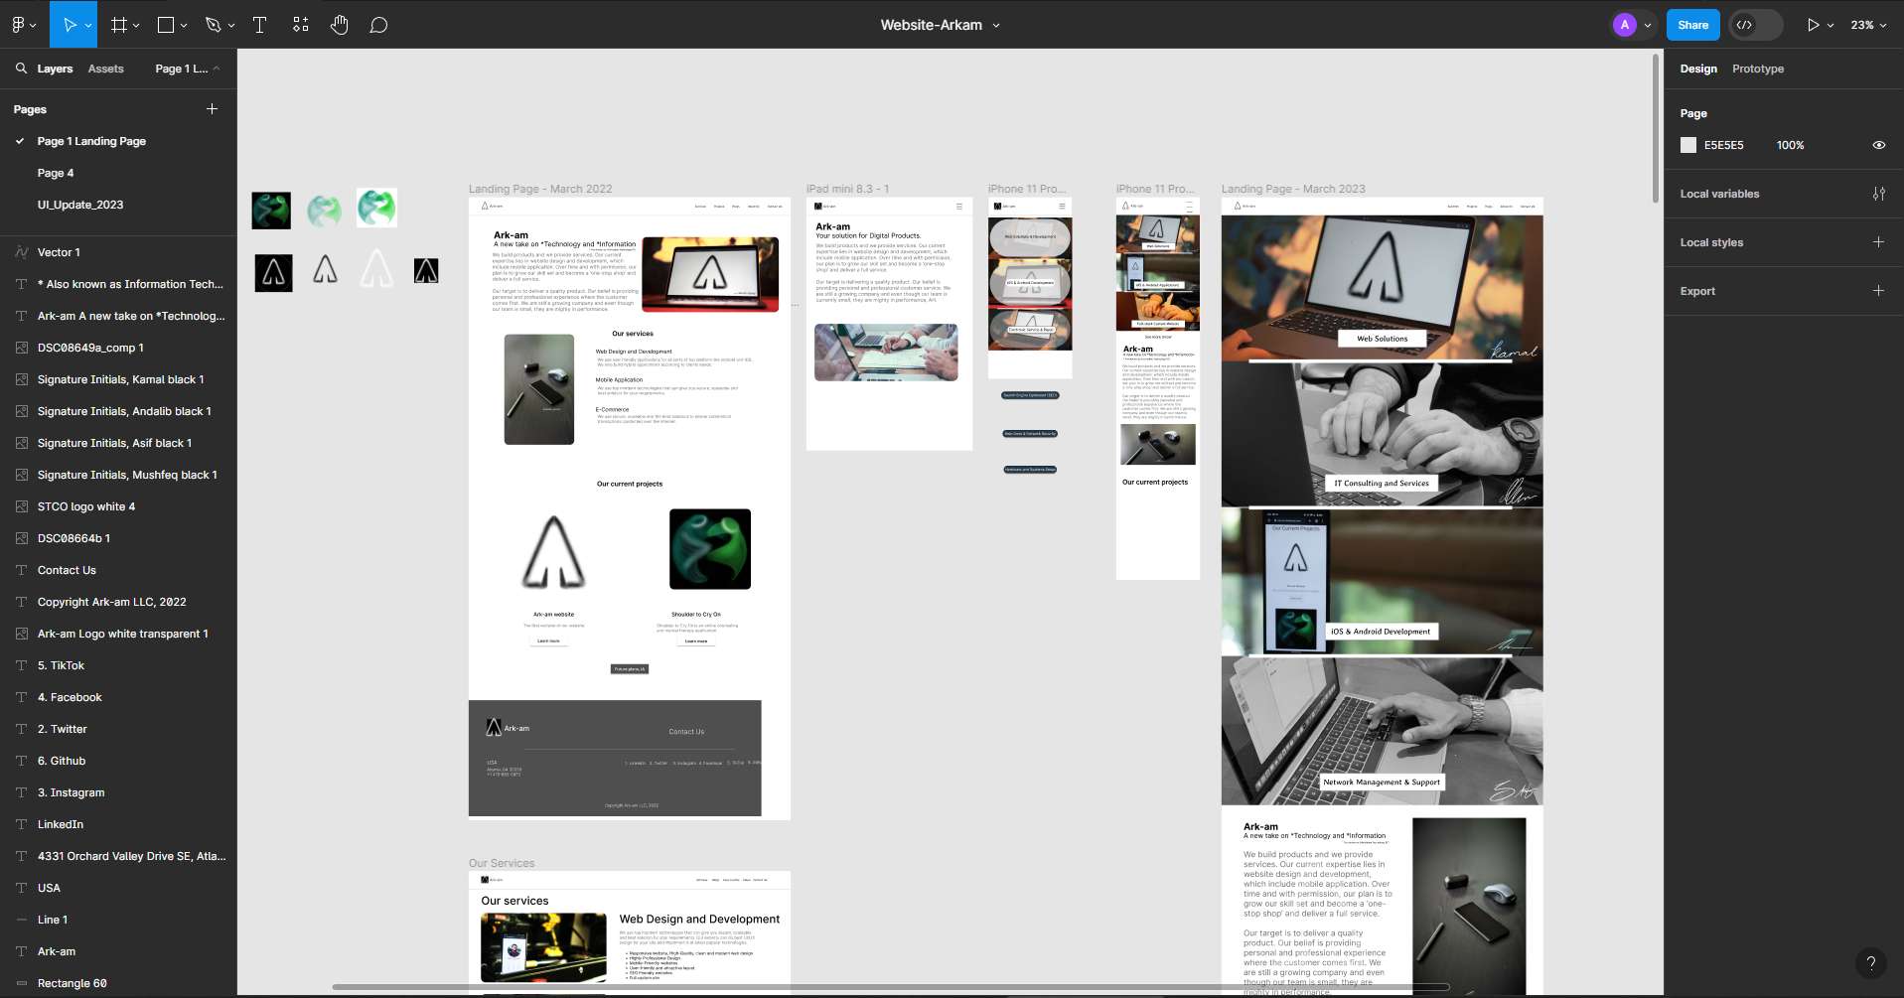Select the Text tool
Viewport: 1904px width, 998px height.
click(259, 24)
